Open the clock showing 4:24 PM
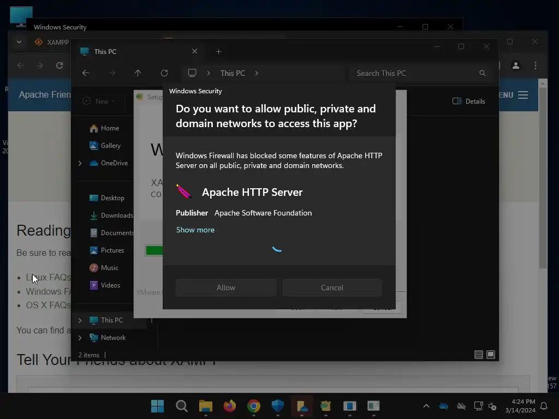Image resolution: width=559 pixels, height=419 pixels. 520,406
